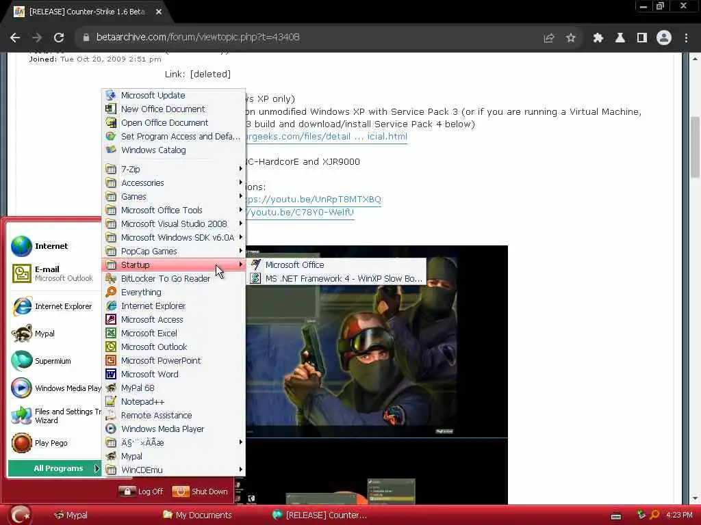The image size is (701, 525).
Task: Expand the Accessories folder
Action: [174, 183]
